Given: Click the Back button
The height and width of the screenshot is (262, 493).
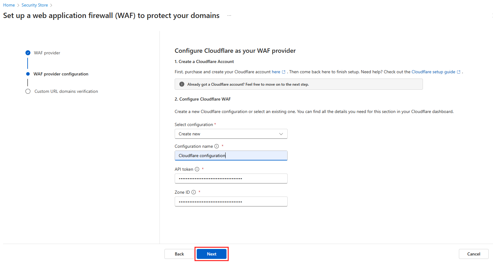Looking at the screenshot, I should 179,254.
